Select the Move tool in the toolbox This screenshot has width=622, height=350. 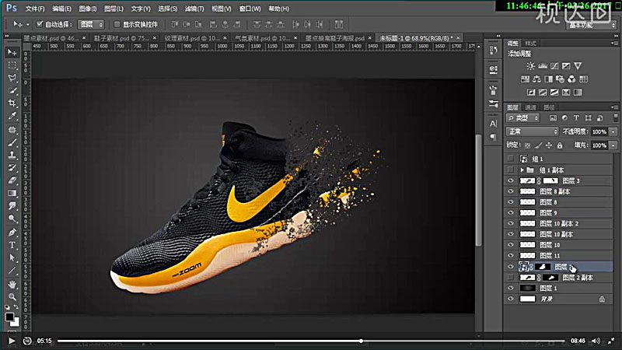(x=12, y=52)
